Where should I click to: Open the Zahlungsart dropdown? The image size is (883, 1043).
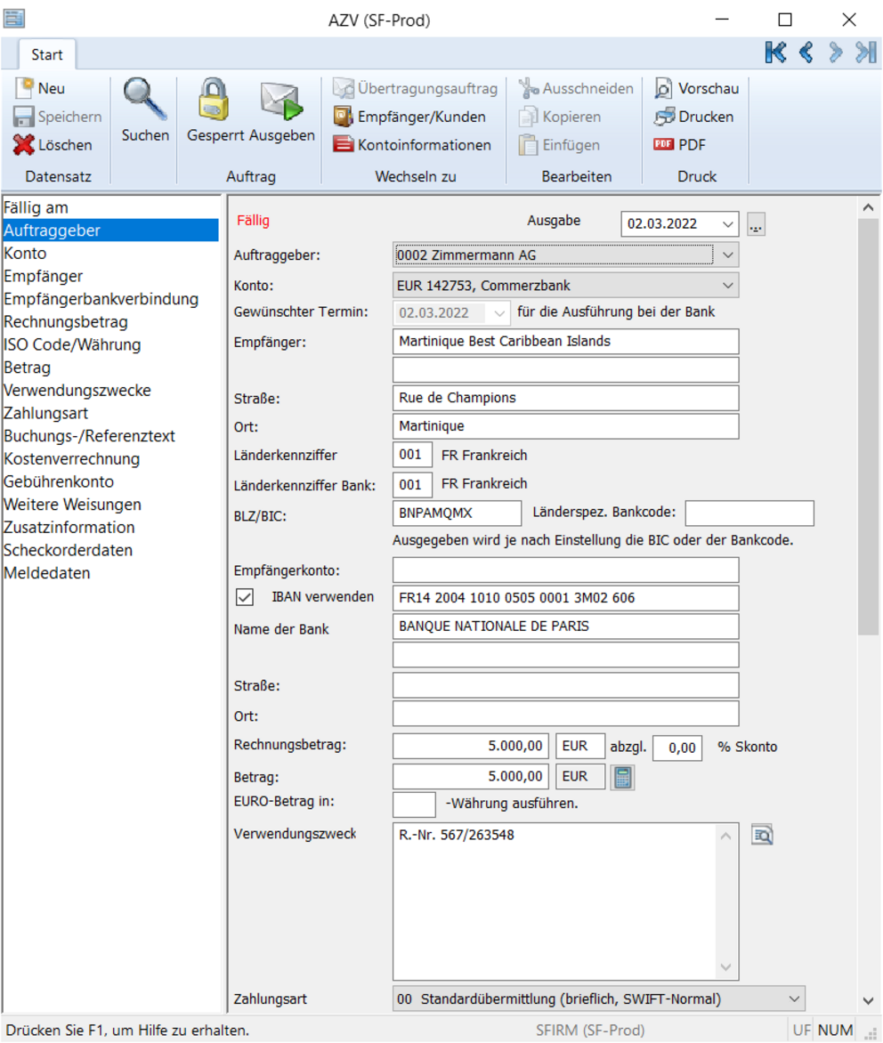796,998
